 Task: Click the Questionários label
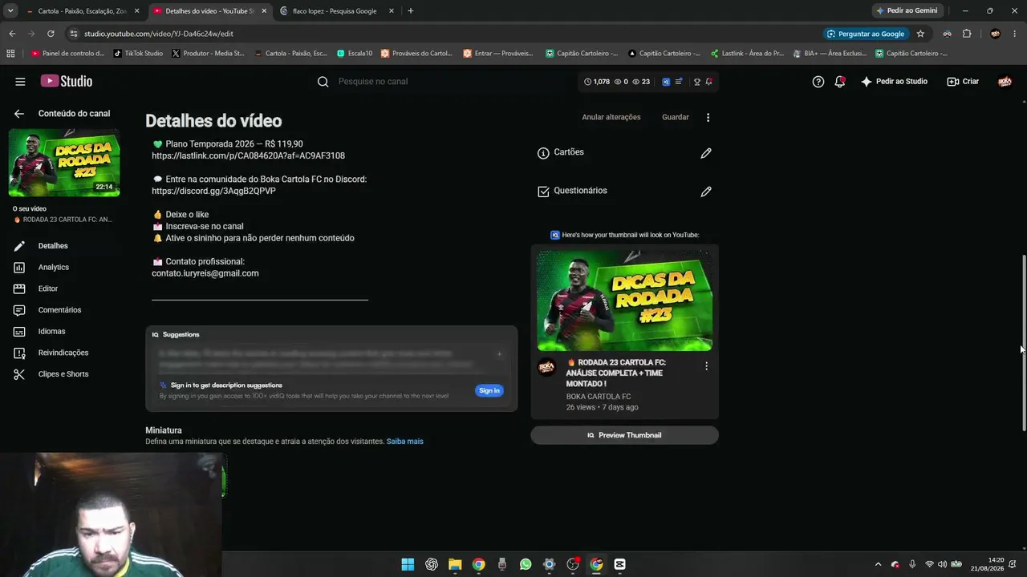coord(580,191)
